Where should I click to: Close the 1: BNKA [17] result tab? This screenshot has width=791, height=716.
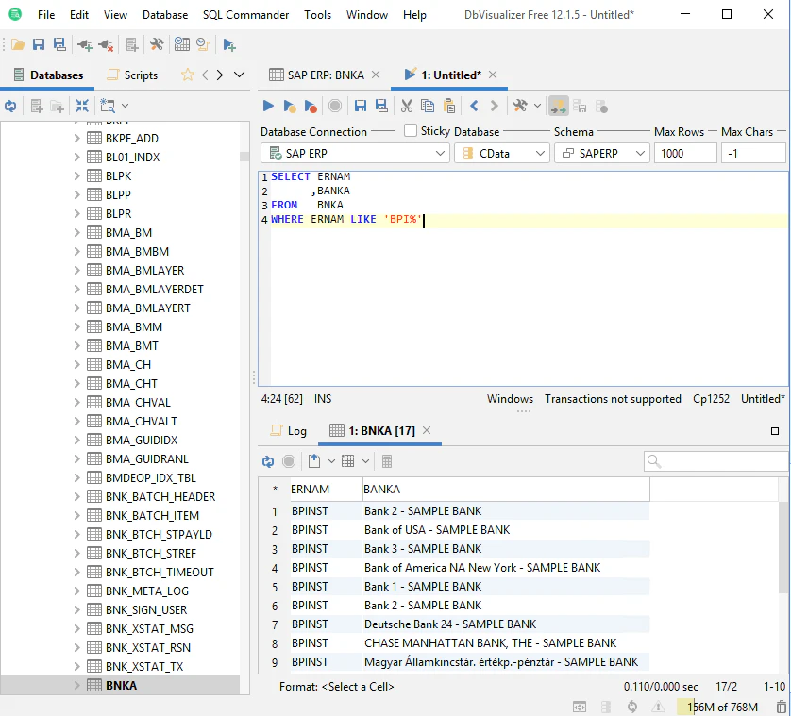(x=427, y=430)
